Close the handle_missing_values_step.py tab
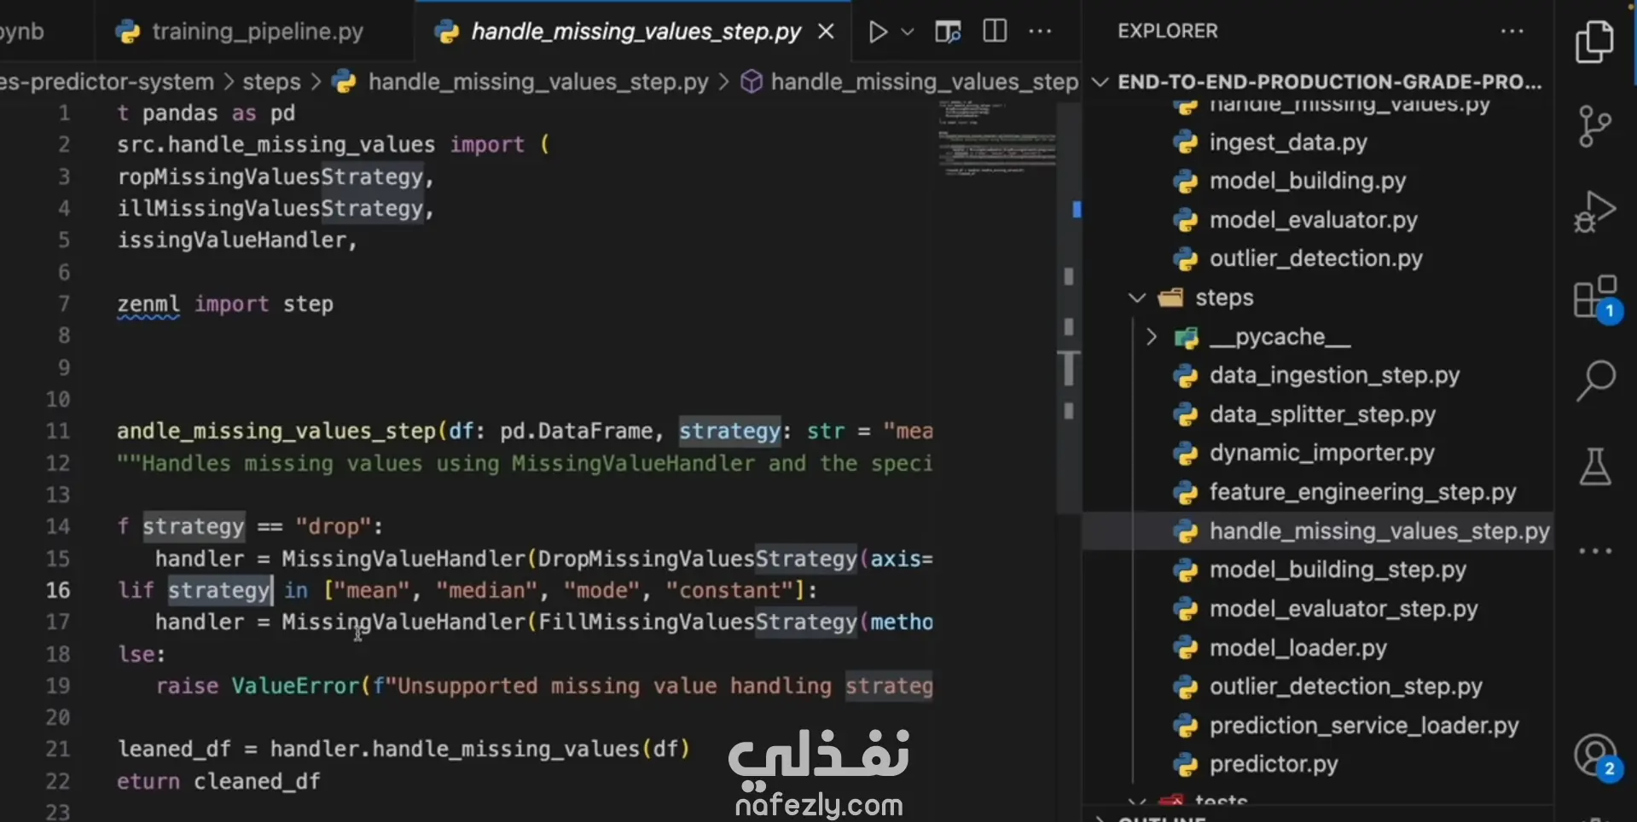This screenshot has width=1637, height=822. pos(826,32)
